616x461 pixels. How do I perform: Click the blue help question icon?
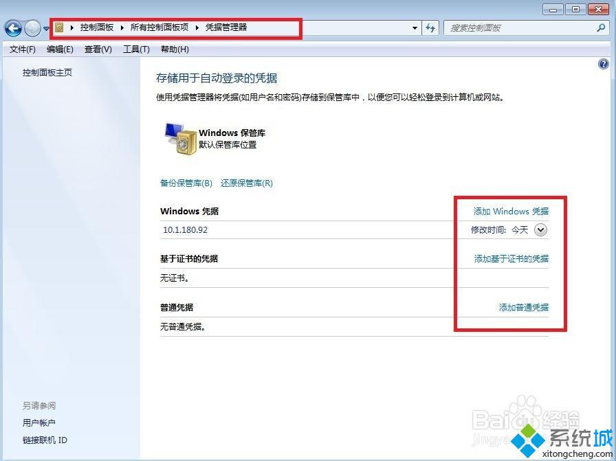[x=604, y=64]
